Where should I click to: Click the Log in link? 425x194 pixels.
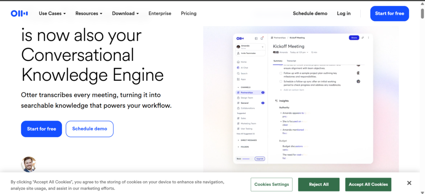pyautogui.click(x=344, y=13)
